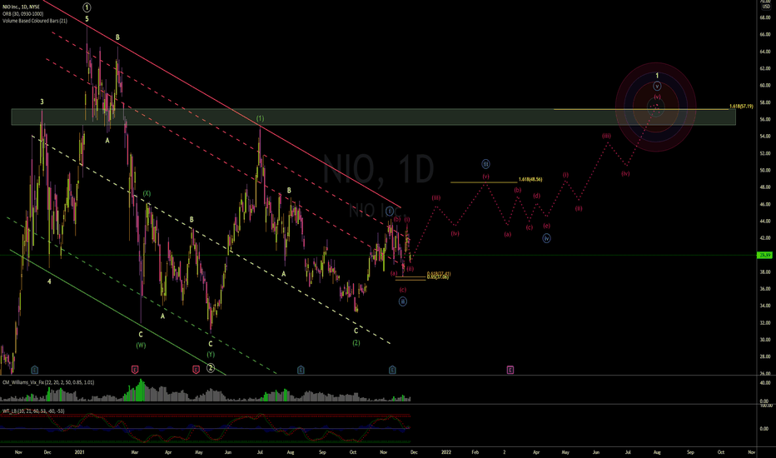
Task: Select the 1.618(48.56) Fibonacci extension label
Action: 530,180
